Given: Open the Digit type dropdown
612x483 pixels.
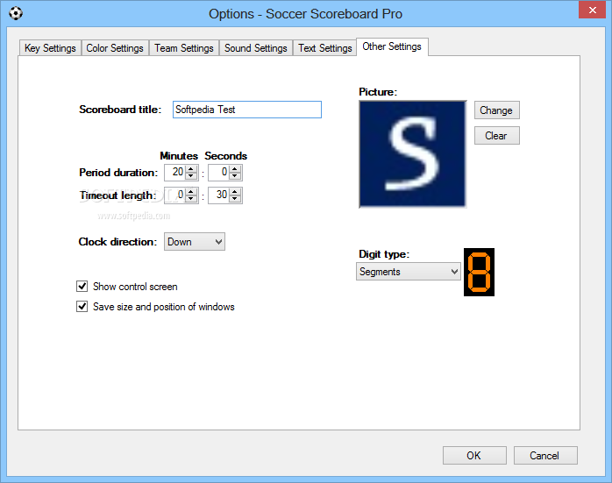Looking at the screenshot, I should coord(409,272).
